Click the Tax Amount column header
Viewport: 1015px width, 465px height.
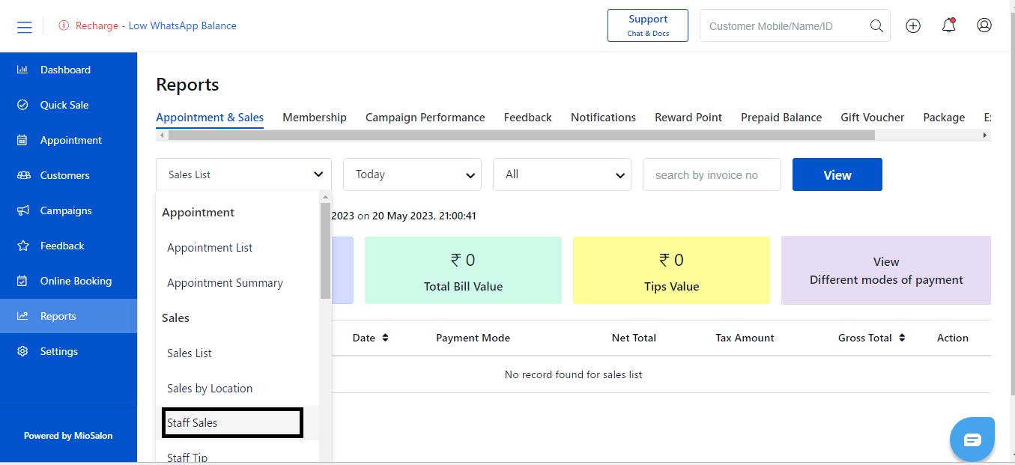pos(745,338)
